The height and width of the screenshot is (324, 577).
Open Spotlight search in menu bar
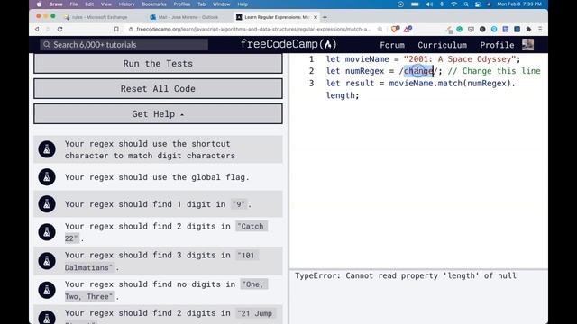(466, 4)
